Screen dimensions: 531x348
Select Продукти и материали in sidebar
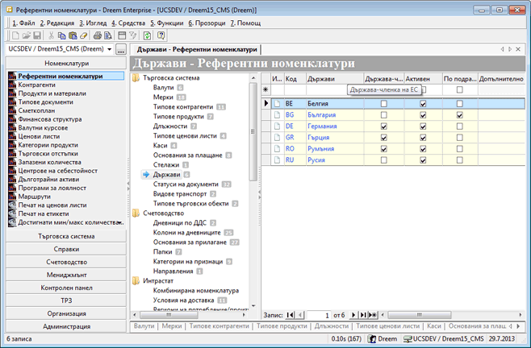(52, 93)
